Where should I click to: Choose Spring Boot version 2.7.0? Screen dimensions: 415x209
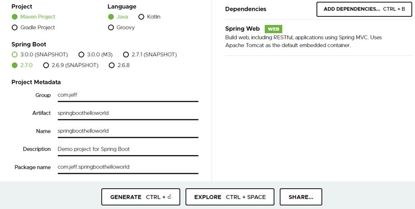[15, 65]
